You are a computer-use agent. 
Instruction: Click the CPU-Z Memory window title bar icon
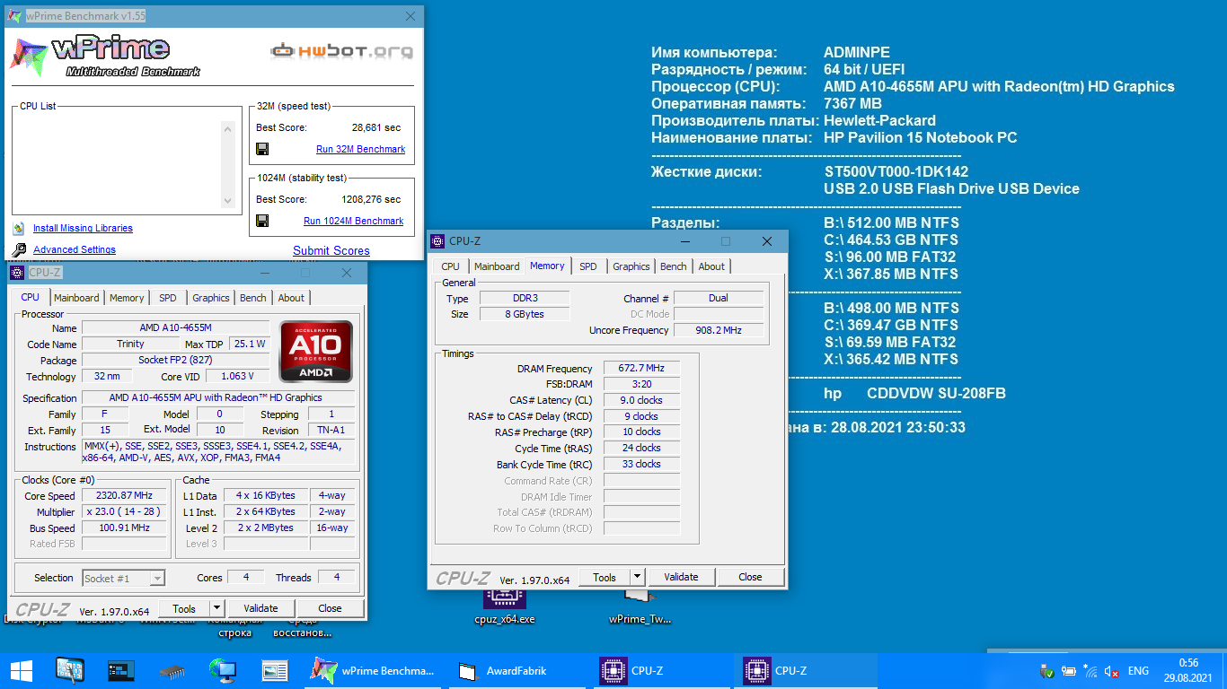coord(437,241)
